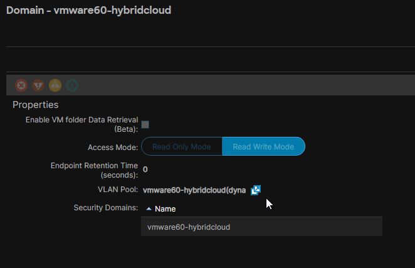The height and width of the screenshot is (268, 415).
Task: Click the Endpoint Retention Time value 0
Action: point(145,169)
